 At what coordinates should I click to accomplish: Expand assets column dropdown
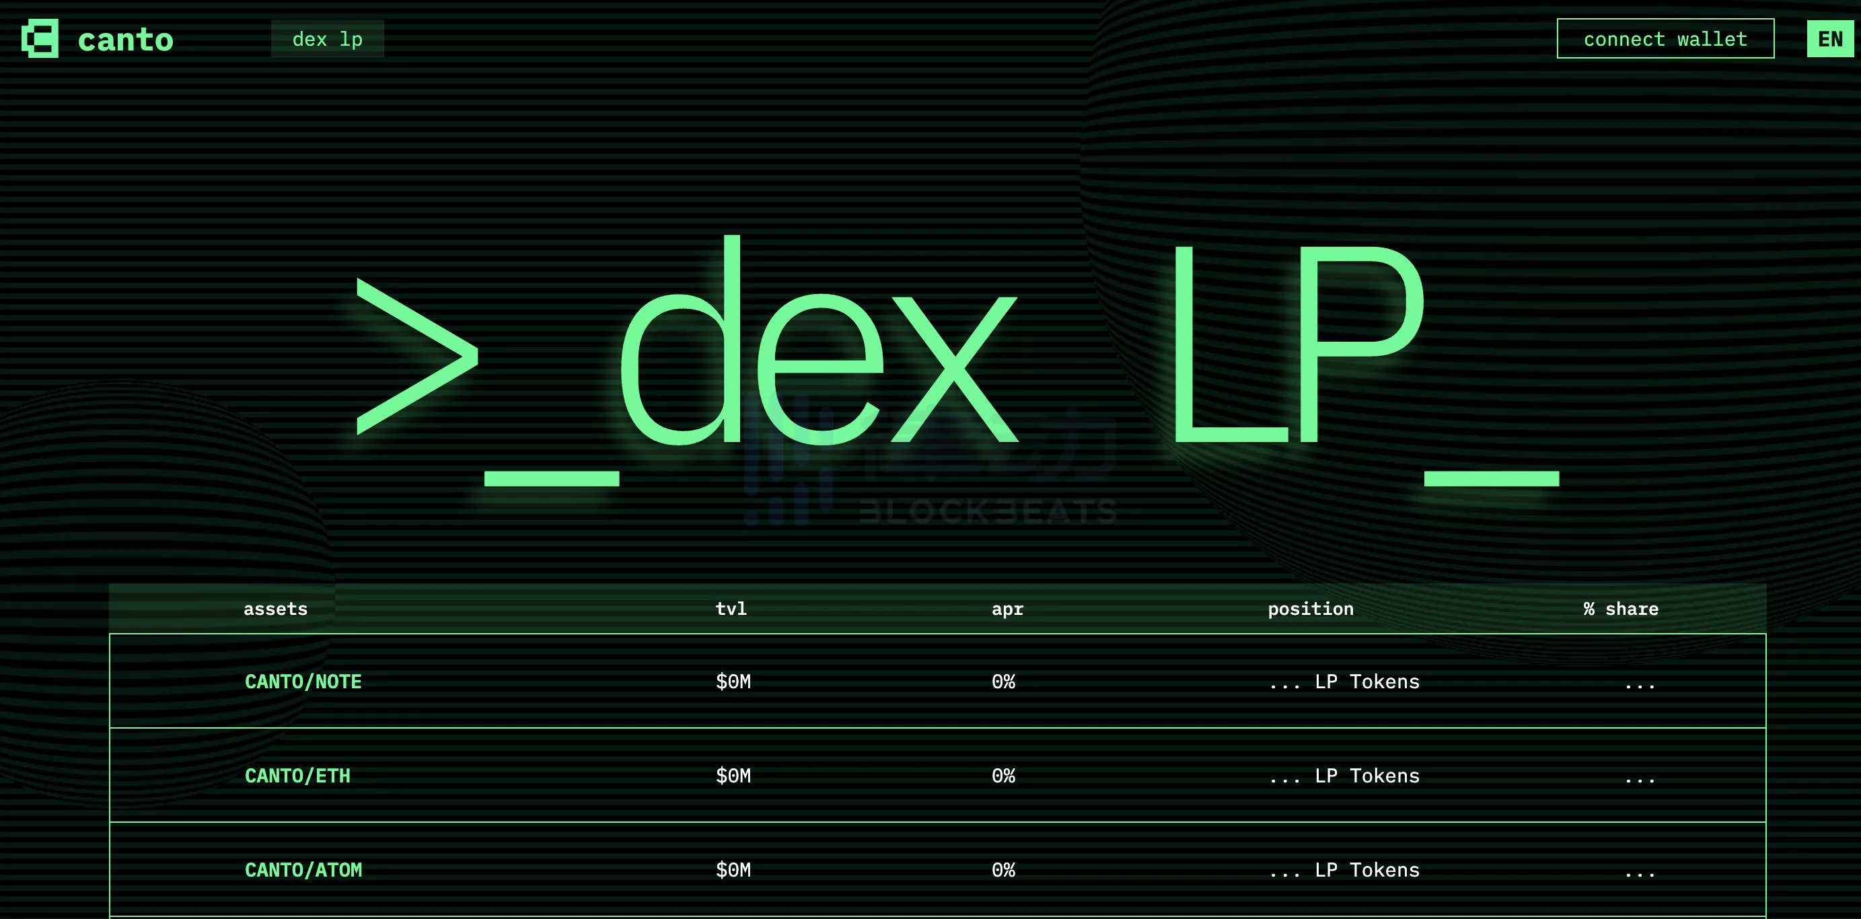pyautogui.click(x=275, y=608)
